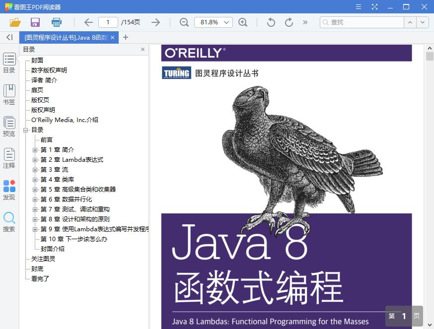Viewport: 434px width, 329px height.
Task: Add a new tab with plus button
Action: 126,37
